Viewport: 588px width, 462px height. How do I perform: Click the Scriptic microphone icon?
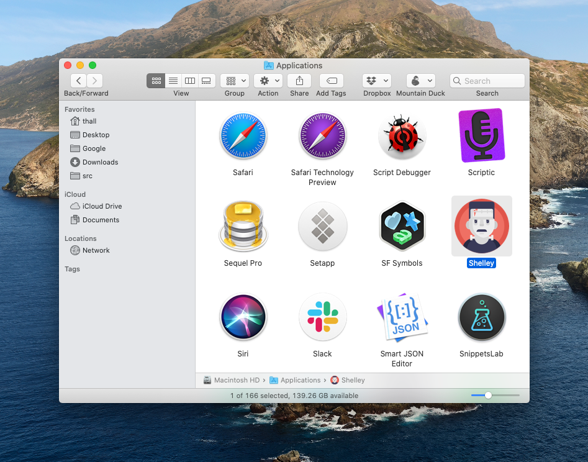point(481,136)
